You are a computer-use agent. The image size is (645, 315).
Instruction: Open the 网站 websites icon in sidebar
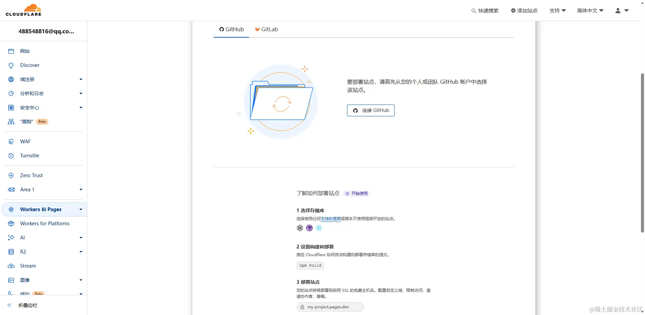[11, 51]
